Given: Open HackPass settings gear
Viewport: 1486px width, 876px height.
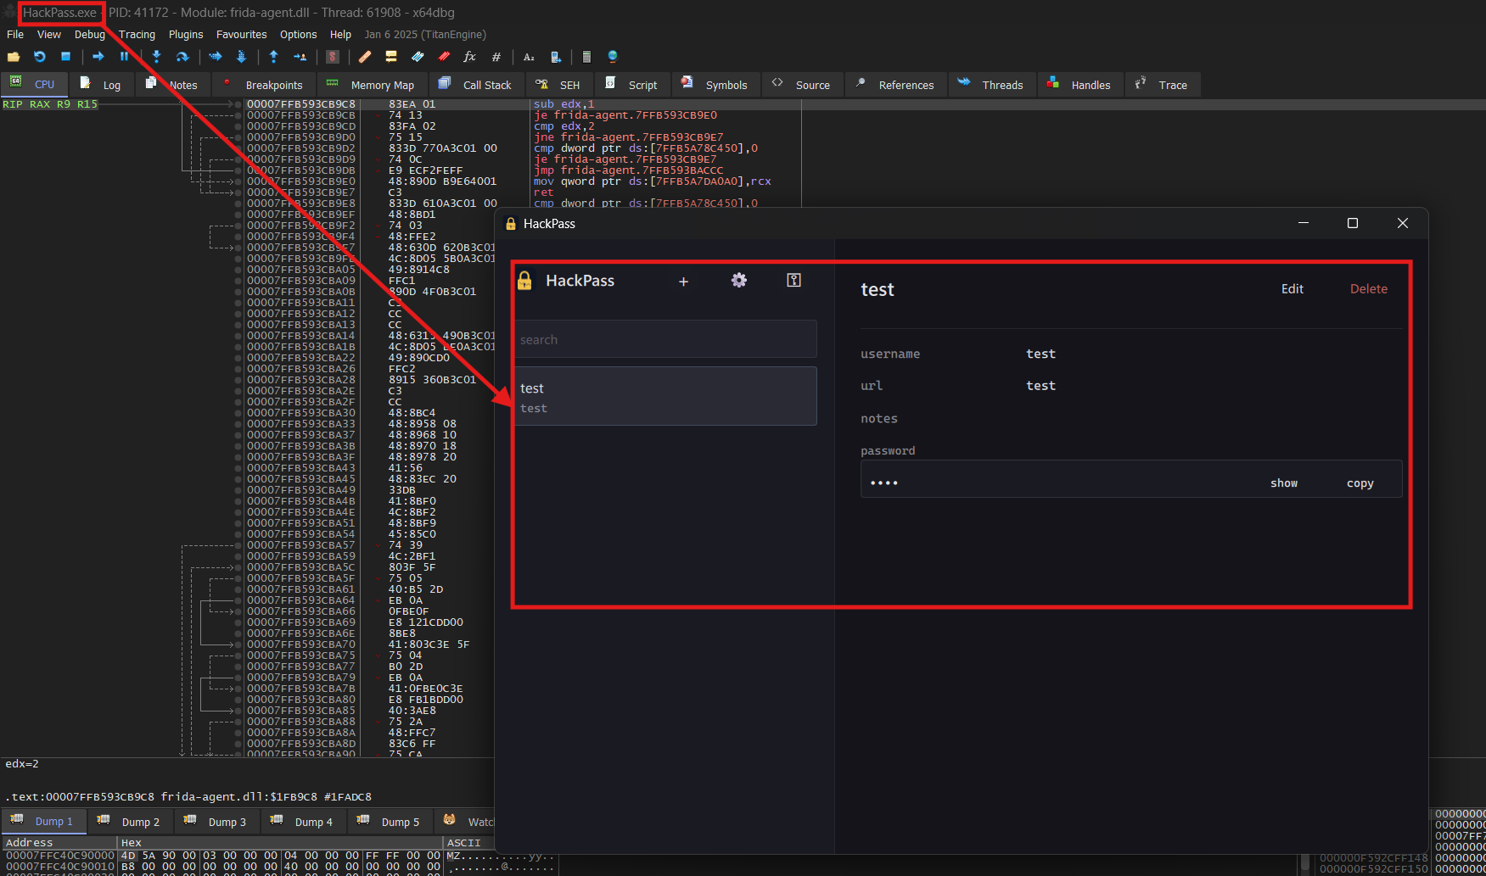Looking at the screenshot, I should [x=739, y=281].
